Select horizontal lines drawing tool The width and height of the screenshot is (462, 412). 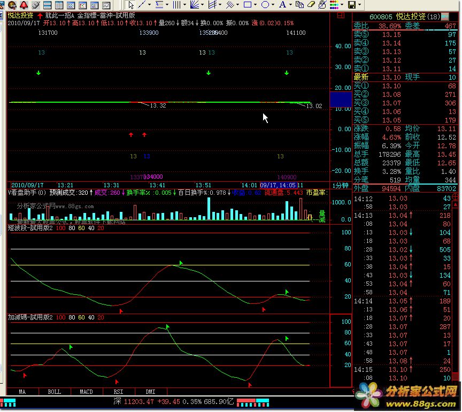pos(159,4)
